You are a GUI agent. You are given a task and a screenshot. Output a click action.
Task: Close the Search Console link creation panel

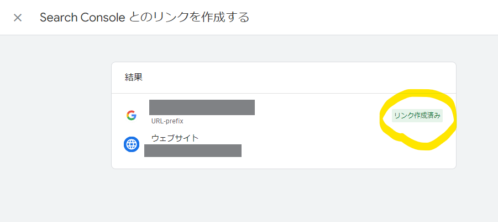18,18
